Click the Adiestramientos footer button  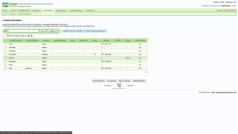pos(139,81)
